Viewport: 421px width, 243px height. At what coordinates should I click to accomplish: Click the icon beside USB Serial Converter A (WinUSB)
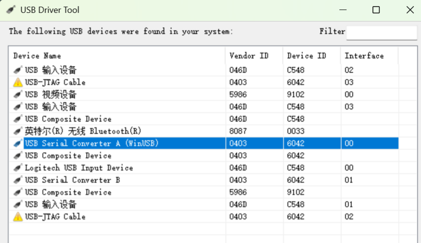point(18,143)
